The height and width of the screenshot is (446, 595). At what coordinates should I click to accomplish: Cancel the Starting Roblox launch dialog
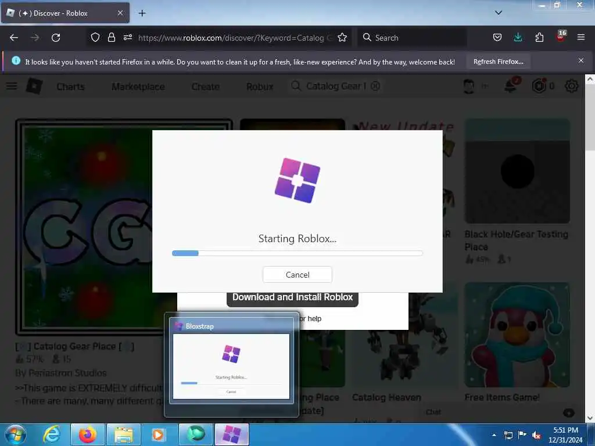297,275
